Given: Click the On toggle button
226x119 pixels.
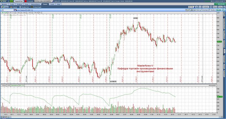Looking at the screenshot, I should (200, 7).
